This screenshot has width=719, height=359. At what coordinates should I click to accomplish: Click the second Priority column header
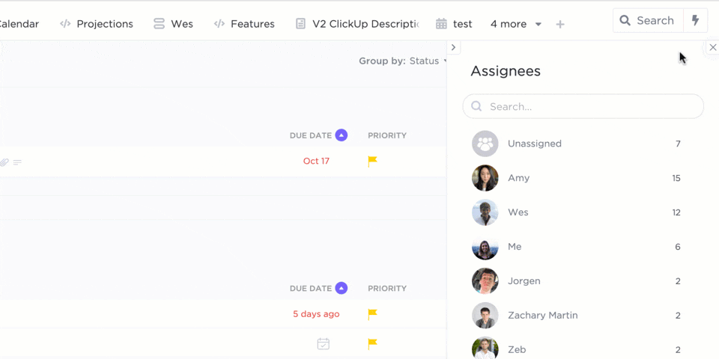pyautogui.click(x=387, y=289)
